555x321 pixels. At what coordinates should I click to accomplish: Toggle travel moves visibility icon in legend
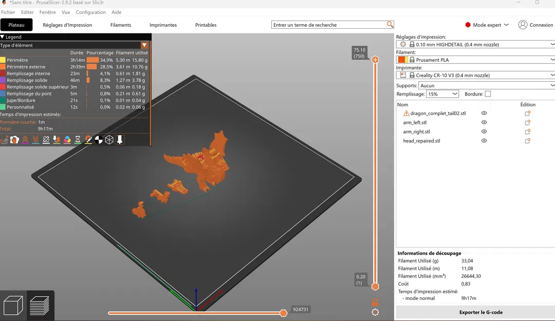click(4, 140)
